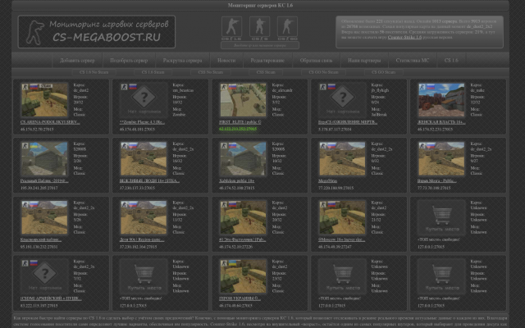Open the Подобрать сервер menu item
This screenshot has width=525, height=328.
(x=129, y=61)
